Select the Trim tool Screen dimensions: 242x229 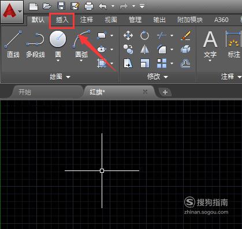point(162,35)
